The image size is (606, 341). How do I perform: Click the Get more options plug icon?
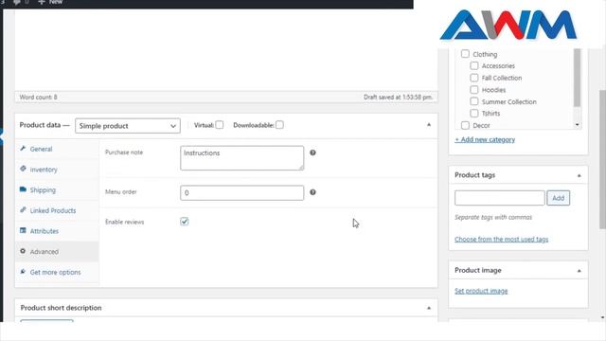tap(23, 272)
